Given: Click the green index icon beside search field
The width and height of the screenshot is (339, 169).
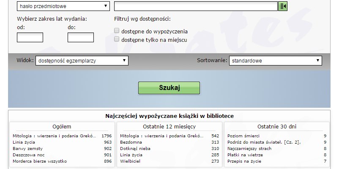Looking at the screenshot, I should tap(283, 6).
